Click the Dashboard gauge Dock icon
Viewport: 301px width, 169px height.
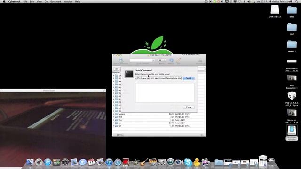[65, 162]
